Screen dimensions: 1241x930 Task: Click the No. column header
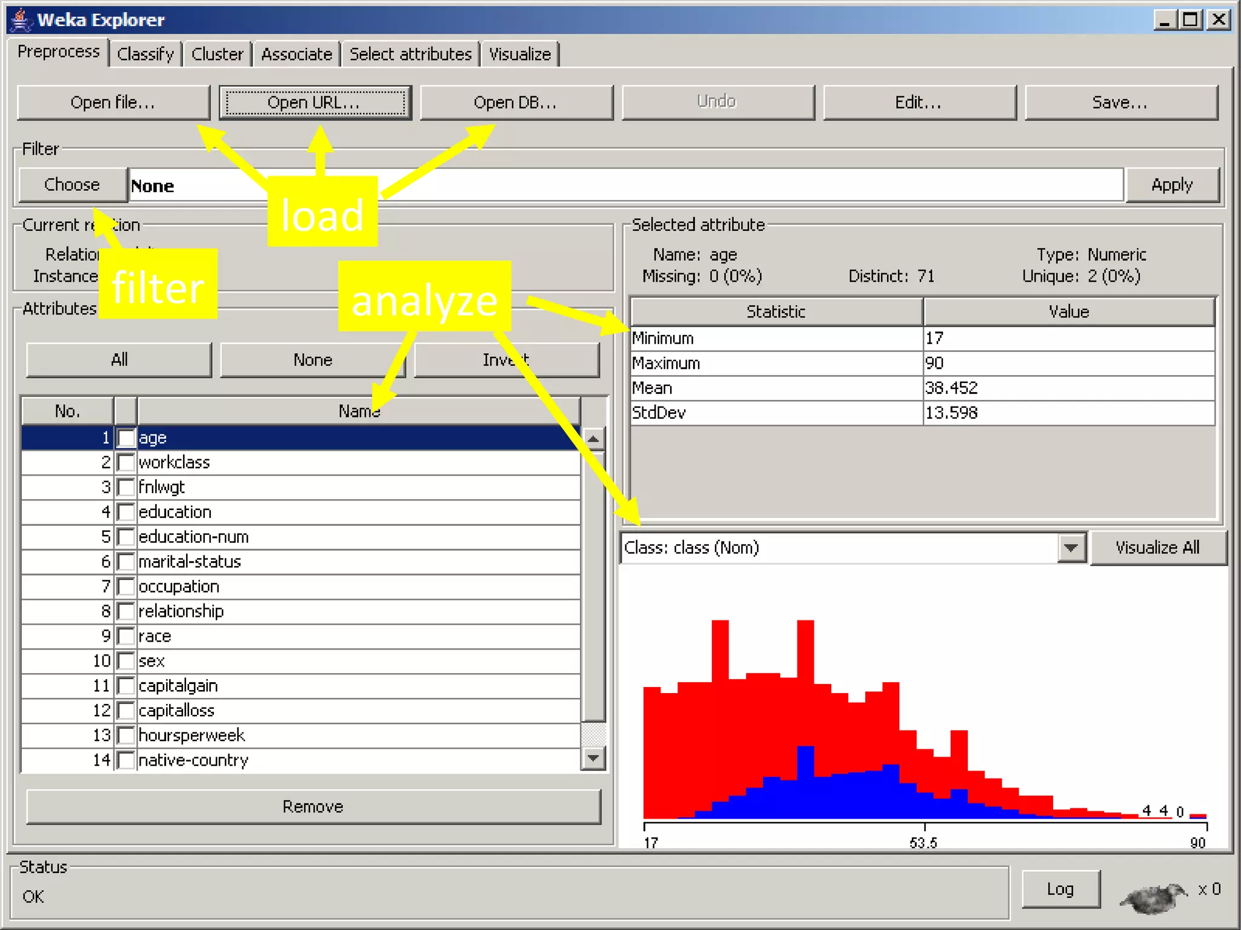pyautogui.click(x=68, y=411)
